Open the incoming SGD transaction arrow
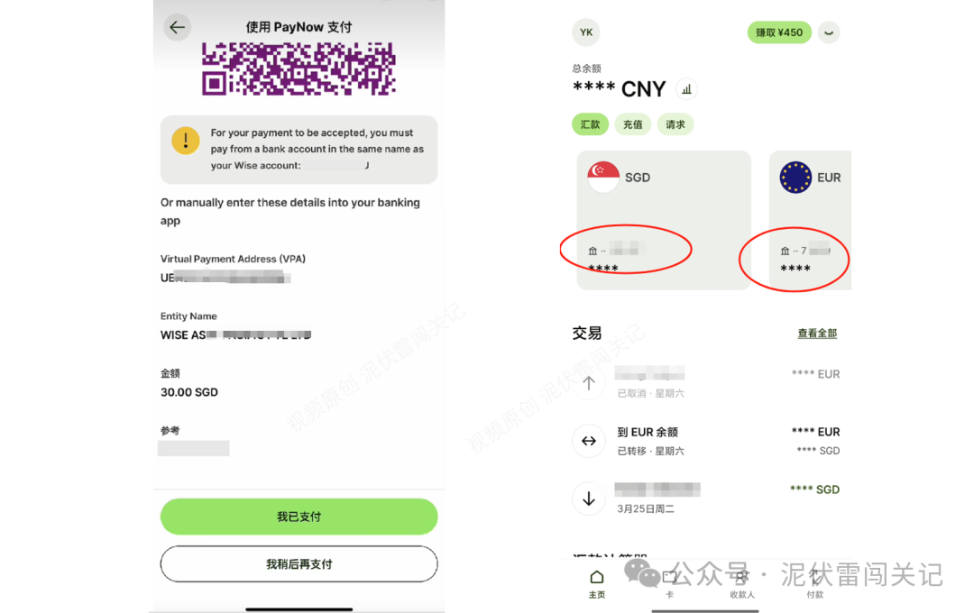 pyautogui.click(x=589, y=499)
